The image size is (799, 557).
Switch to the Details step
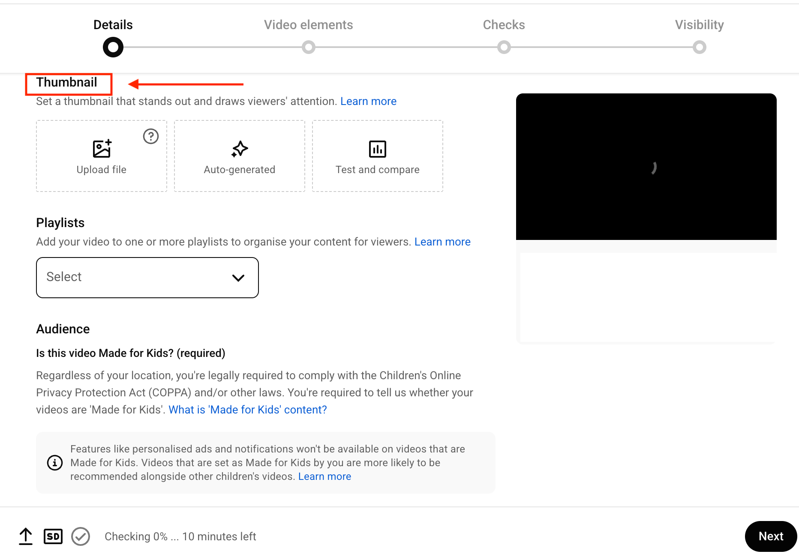(112, 47)
